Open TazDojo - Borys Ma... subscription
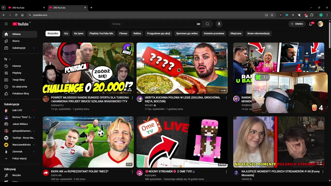The width and height of the screenshot is (331, 186). point(20,138)
